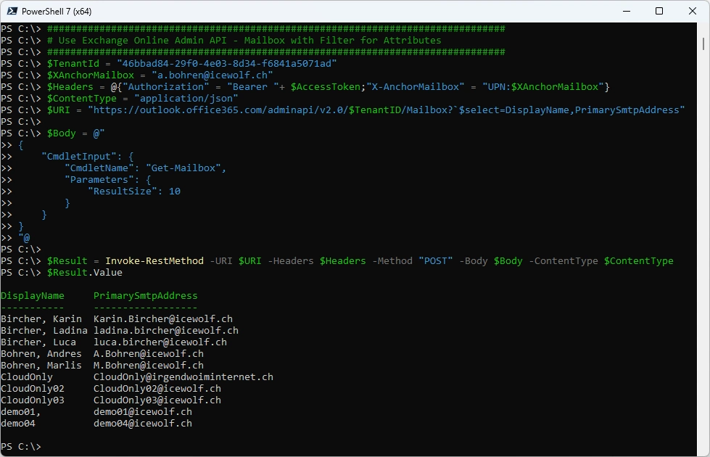Click the PrimarySmtpAddress column header

tap(145, 296)
